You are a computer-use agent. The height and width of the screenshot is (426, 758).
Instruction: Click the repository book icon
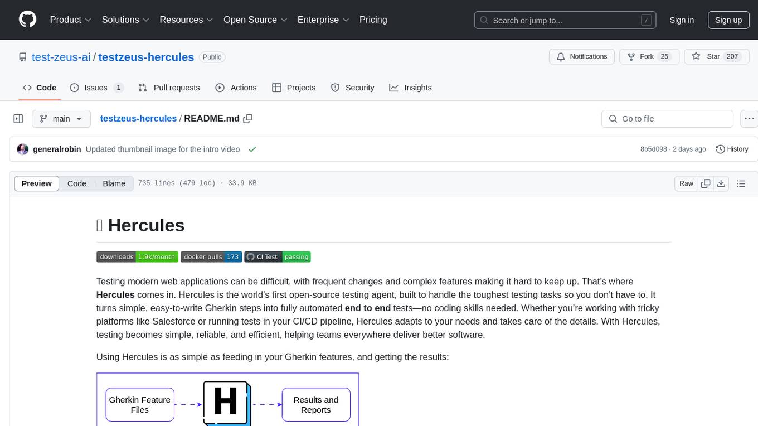point(23,57)
